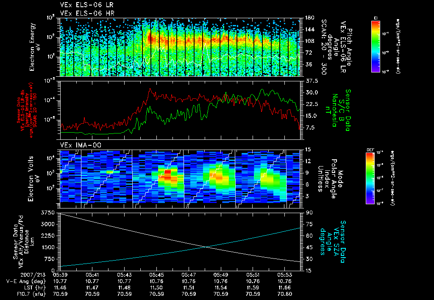Click the 05:49 time tick label
434x300 pixels.
click(220, 275)
